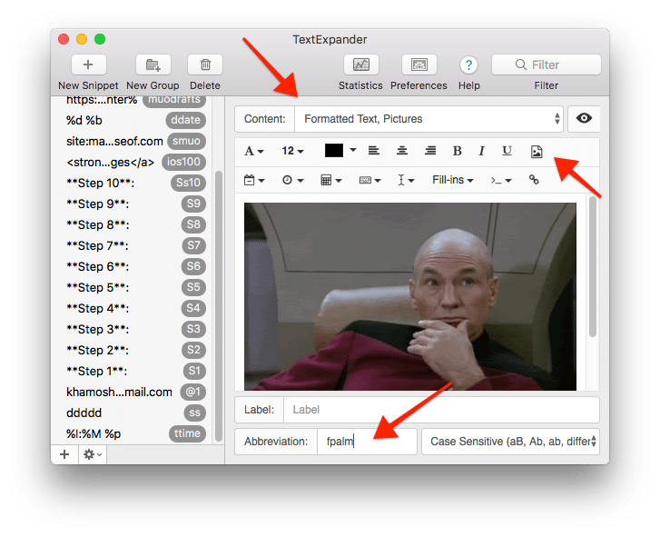Click the black text color swatch
Screen dimensions: 660x537
333,151
